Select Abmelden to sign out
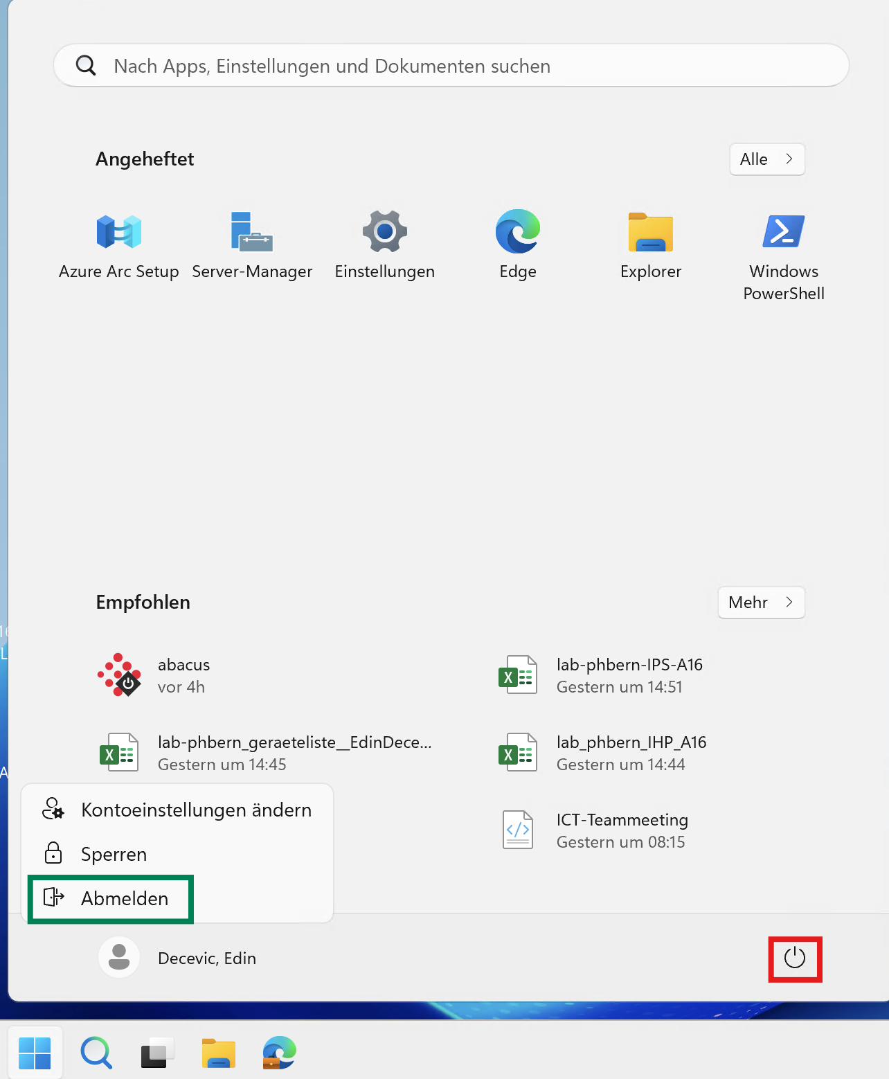Image resolution: width=889 pixels, height=1079 pixels. click(111, 898)
